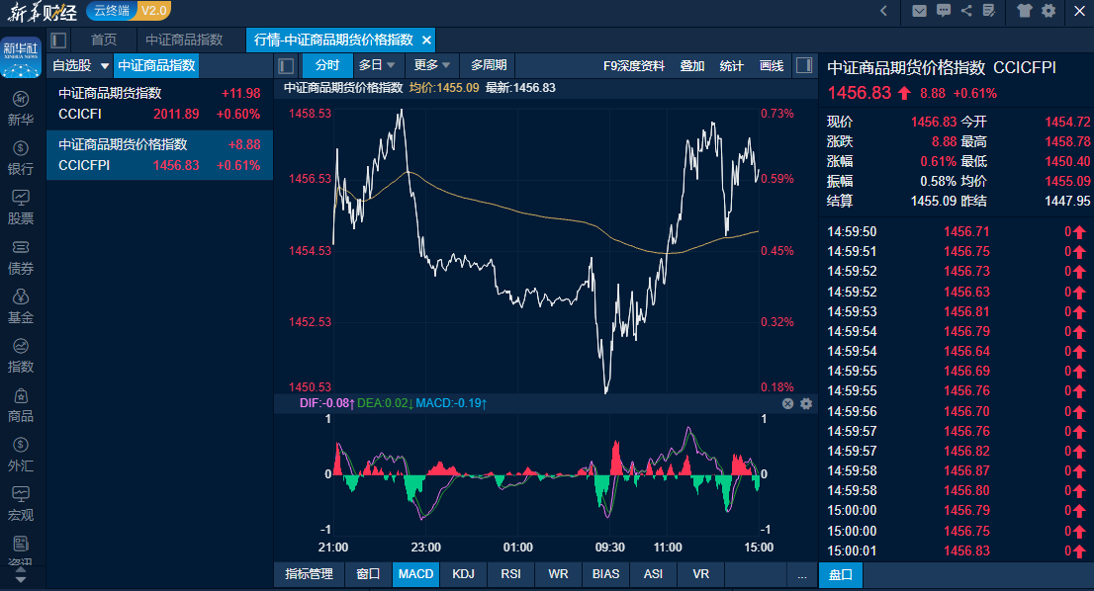
Task: Open the more indicators '...' button
Action: pos(801,574)
